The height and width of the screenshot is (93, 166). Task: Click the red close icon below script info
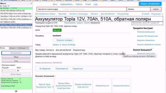16,91
